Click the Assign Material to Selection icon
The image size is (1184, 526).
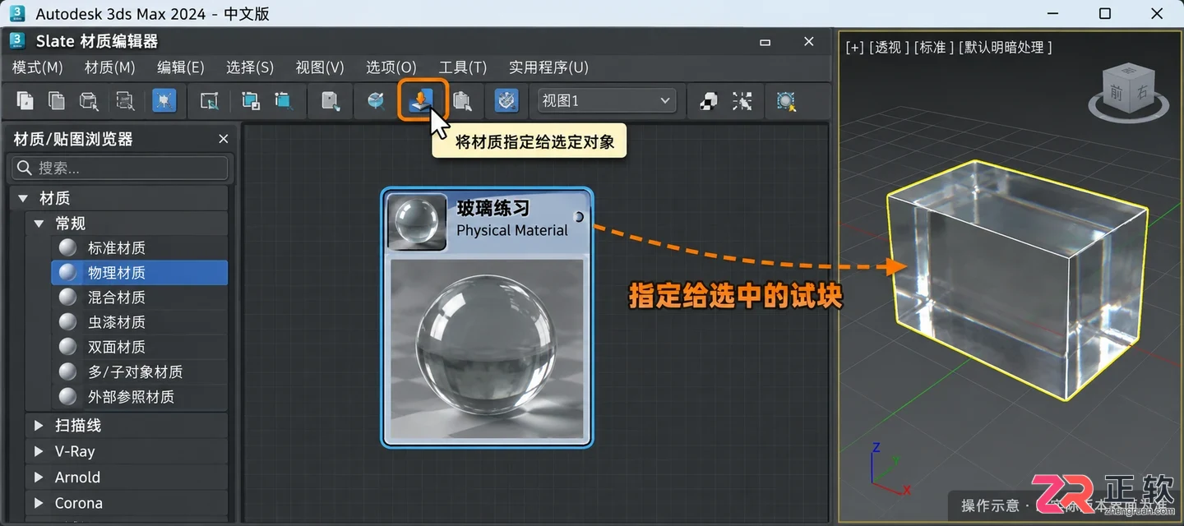pyautogui.click(x=421, y=100)
